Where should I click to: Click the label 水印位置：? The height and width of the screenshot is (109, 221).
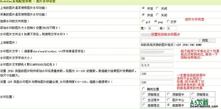tap(7, 97)
